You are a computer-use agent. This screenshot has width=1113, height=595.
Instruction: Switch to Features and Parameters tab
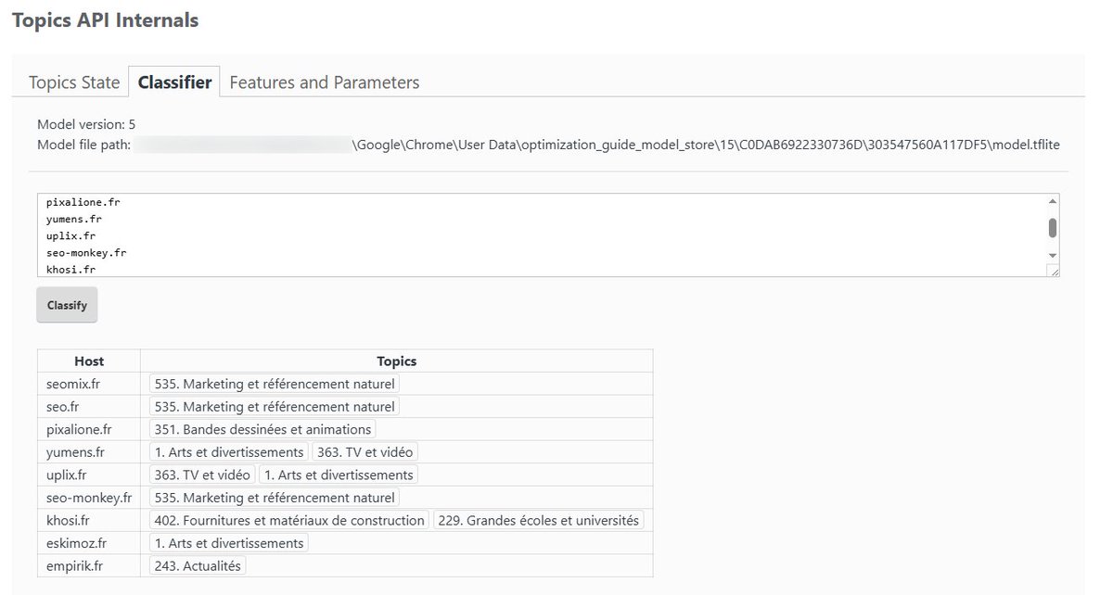[x=324, y=82]
